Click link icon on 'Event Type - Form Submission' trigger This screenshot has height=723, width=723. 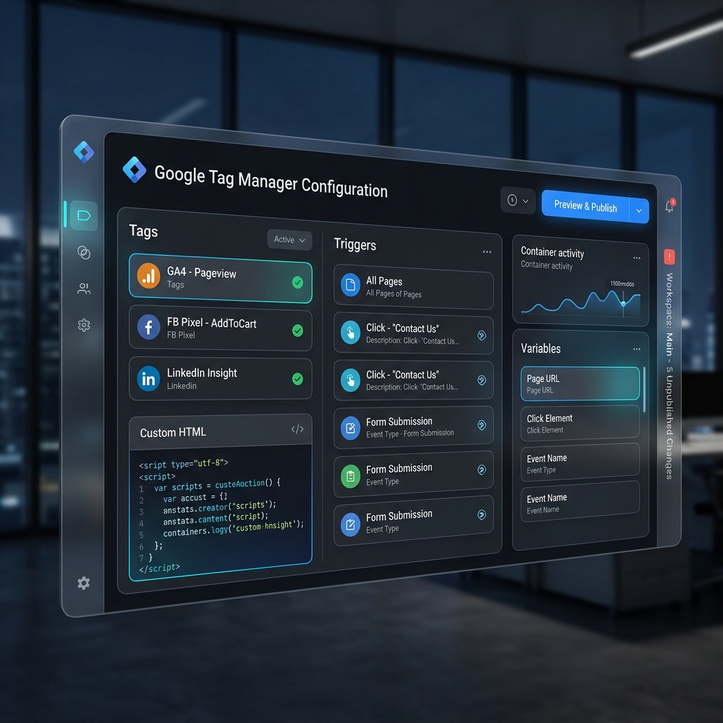[482, 424]
